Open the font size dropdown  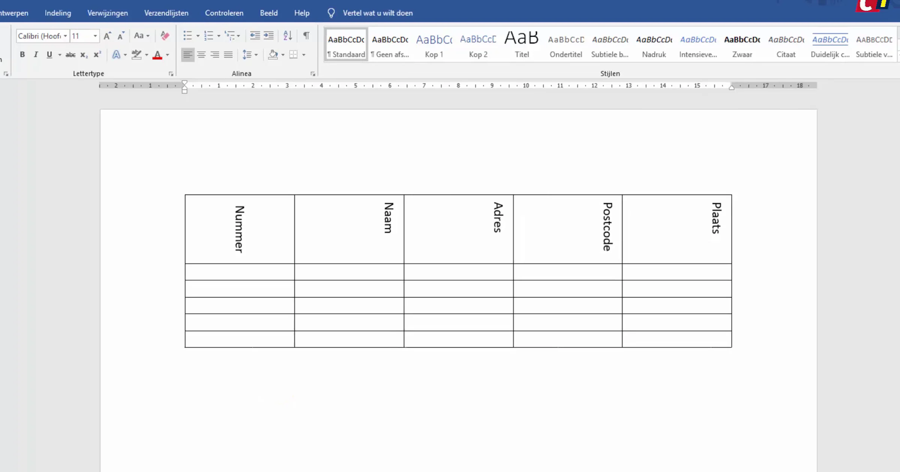(95, 36)
